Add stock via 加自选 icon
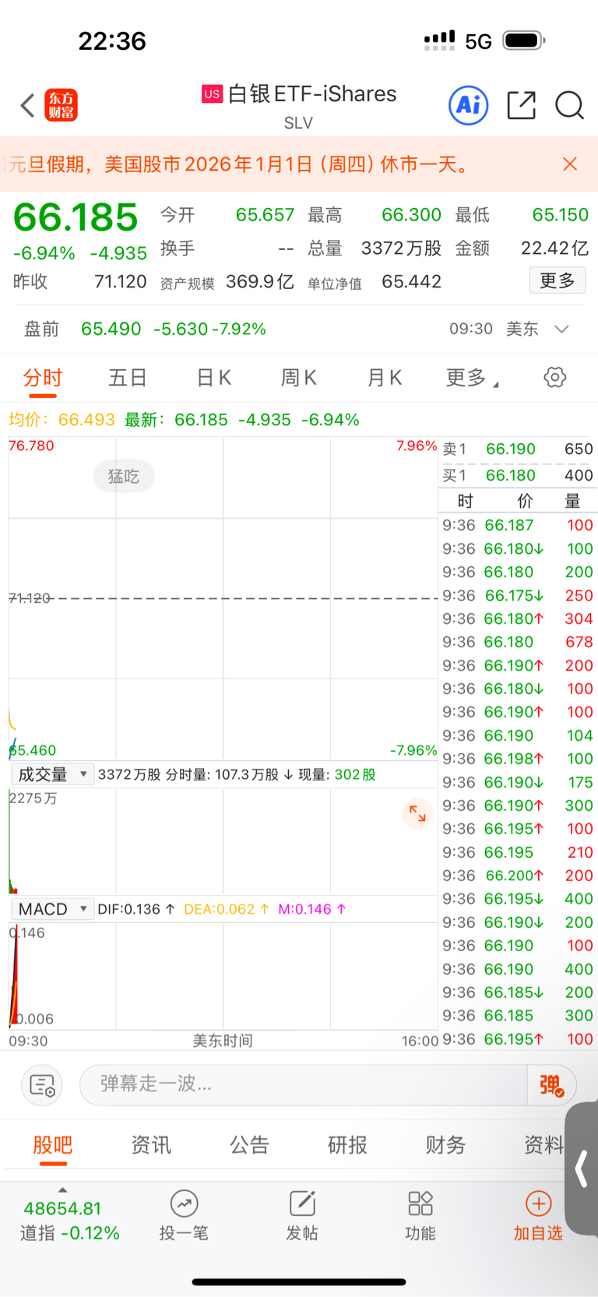 click(x=538, y=1216)
